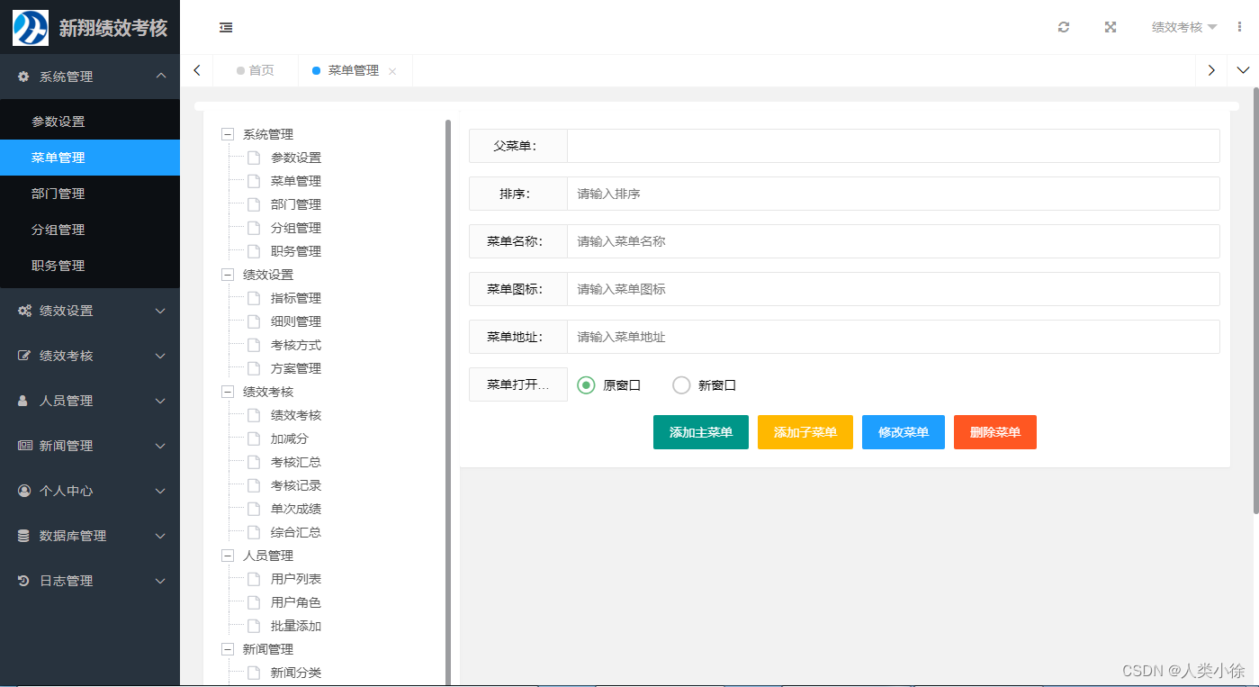Close the 菜单管理 tab with the x

[x=392, y=71]
